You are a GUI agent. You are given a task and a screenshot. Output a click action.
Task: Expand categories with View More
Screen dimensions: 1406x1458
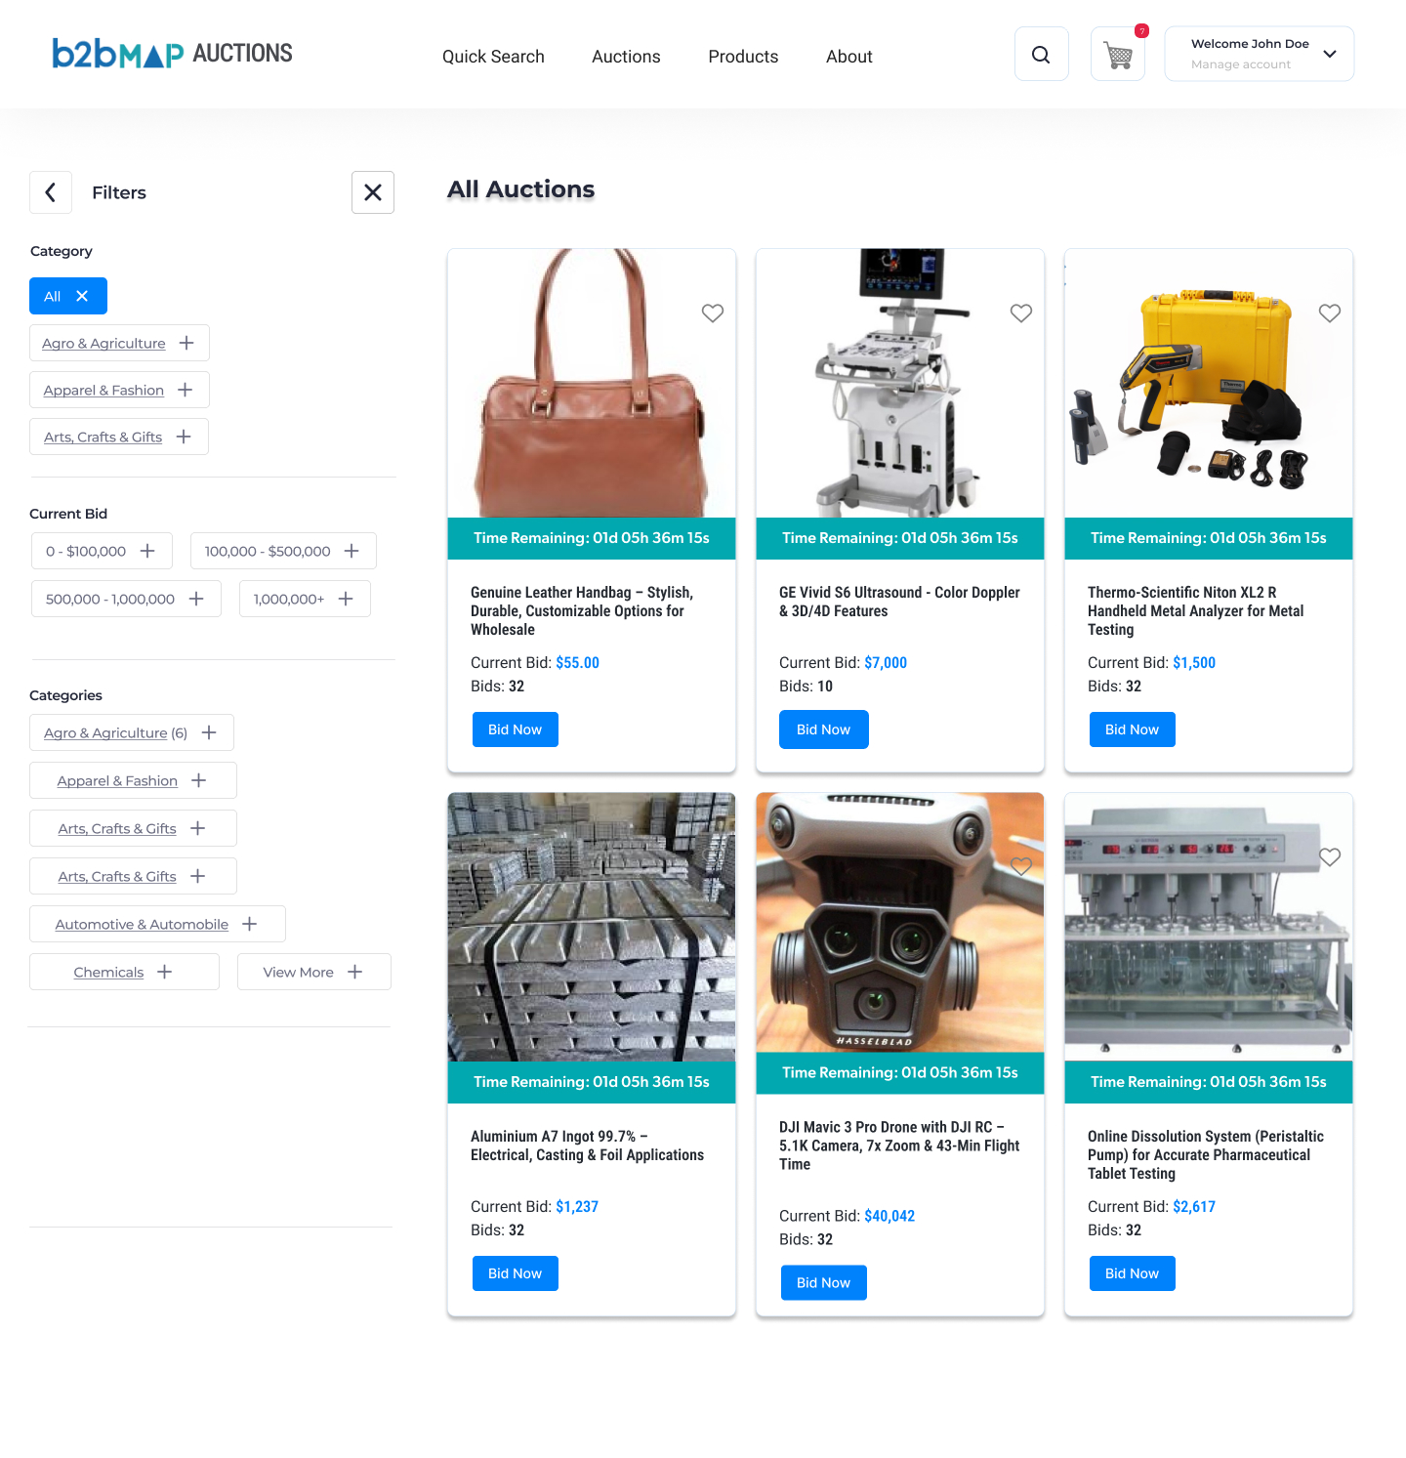(x=314, y=972)
